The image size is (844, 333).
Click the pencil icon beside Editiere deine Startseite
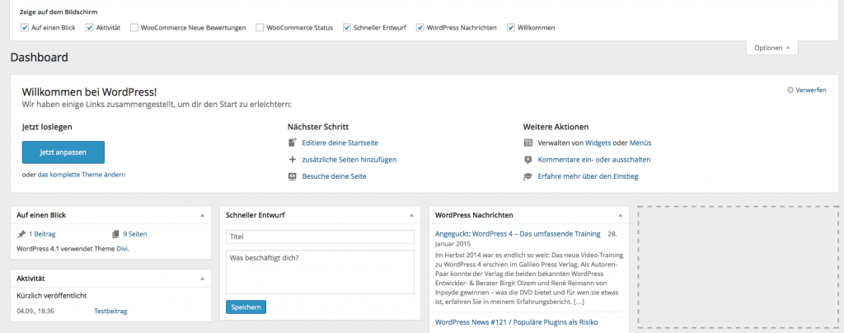click(293, 143)
